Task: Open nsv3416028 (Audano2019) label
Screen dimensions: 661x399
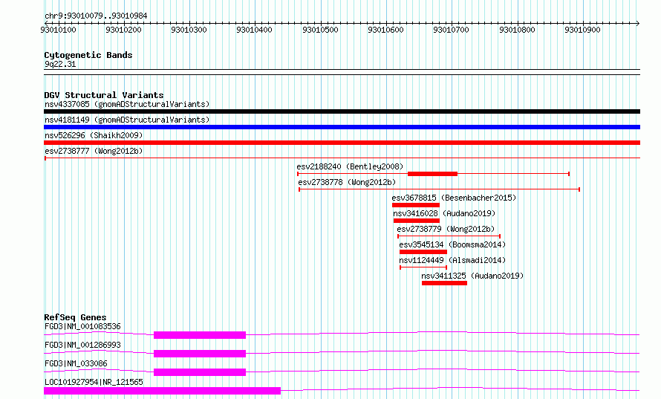Action: [x=444, y=213]
